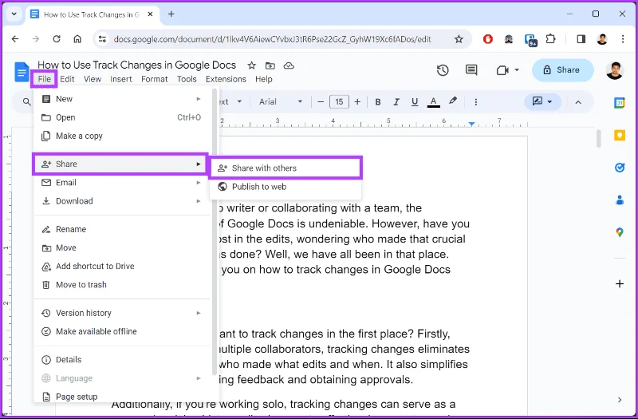Screen dimensions: 638x419
Task: Choose Add shortcut to Drive
Action: click(122, 267)
